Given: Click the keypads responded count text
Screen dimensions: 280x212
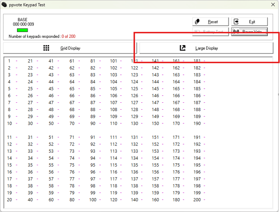Looking at the screenshot, I should [x=42, y=36].
